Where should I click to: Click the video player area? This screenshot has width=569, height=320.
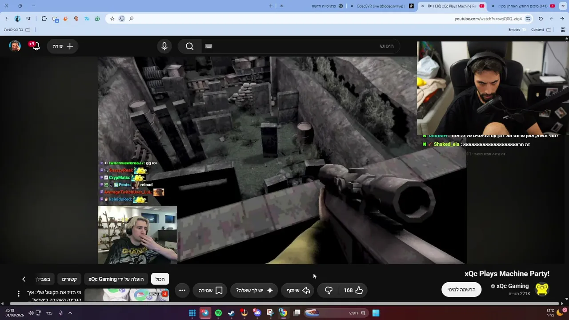pos(282,160)
